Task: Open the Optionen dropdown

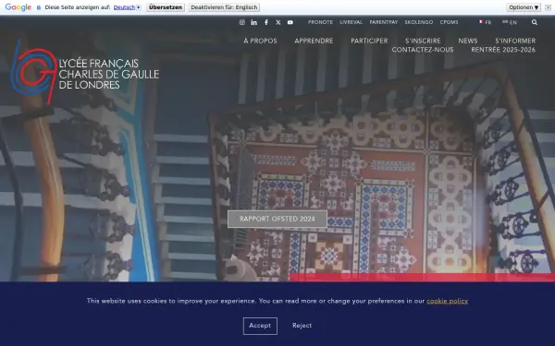Action: (x=524, y=7)
